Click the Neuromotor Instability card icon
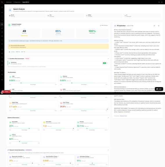Image resolution: width=165 pixels, height=167 pixels. (10, 157)
